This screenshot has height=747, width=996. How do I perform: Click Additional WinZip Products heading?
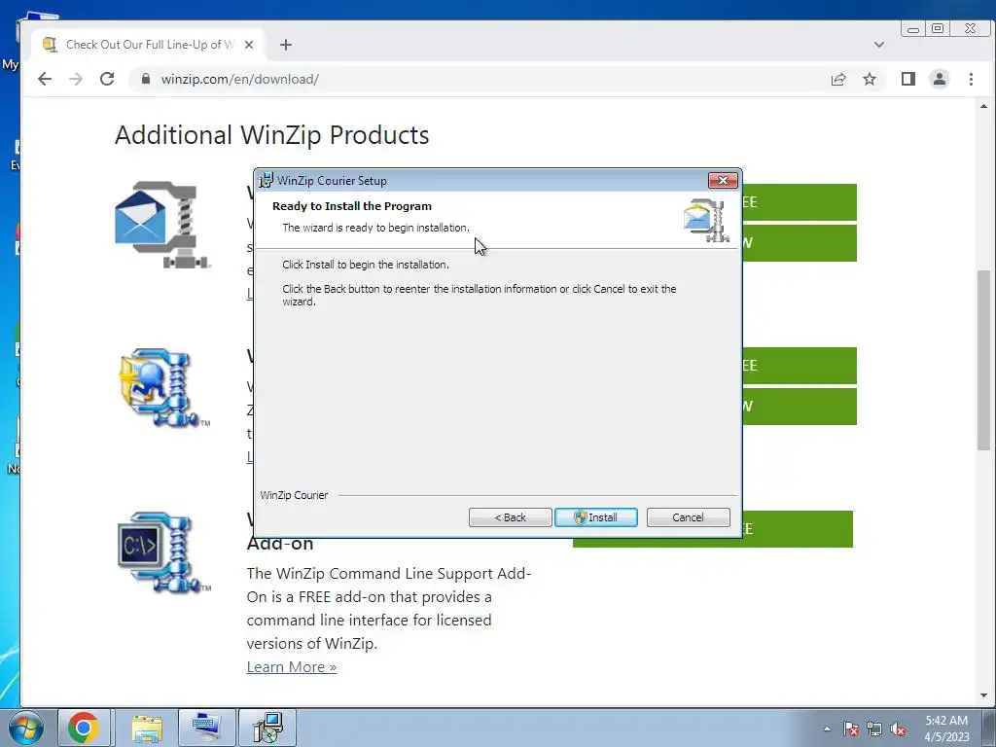(x=272, y=134)
